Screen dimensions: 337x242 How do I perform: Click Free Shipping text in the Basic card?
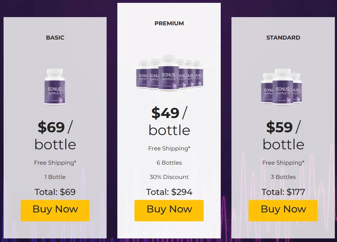point(55,163)
